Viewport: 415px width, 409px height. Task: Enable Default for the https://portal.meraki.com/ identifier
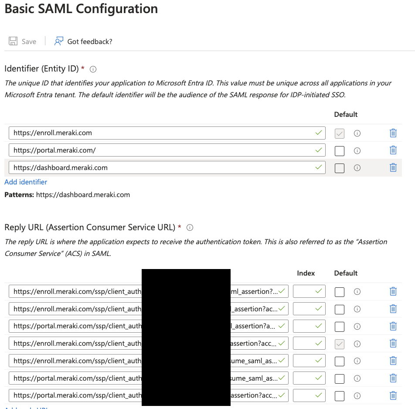click(x=340, y=150)
